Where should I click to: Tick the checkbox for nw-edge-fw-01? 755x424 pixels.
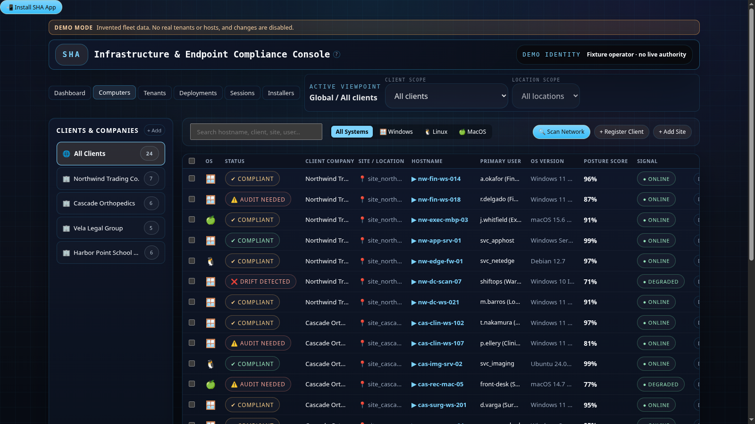point(192,261)
